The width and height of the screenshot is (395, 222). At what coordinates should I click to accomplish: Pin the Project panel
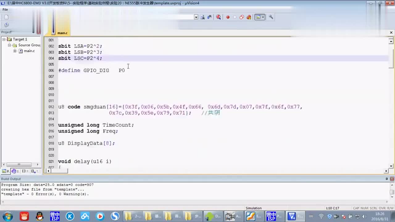click(x=33, y=32)
